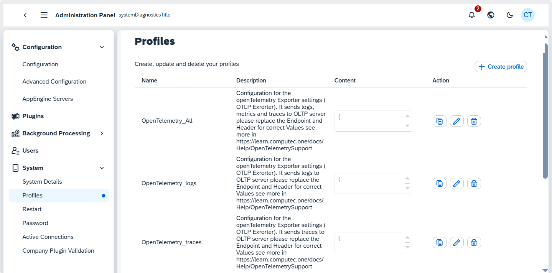Edit the OpenTelemetry_logs profile

456,183
